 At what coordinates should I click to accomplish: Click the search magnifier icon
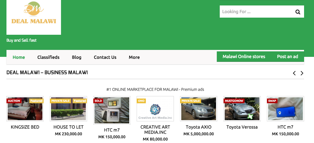pos(297,12)
